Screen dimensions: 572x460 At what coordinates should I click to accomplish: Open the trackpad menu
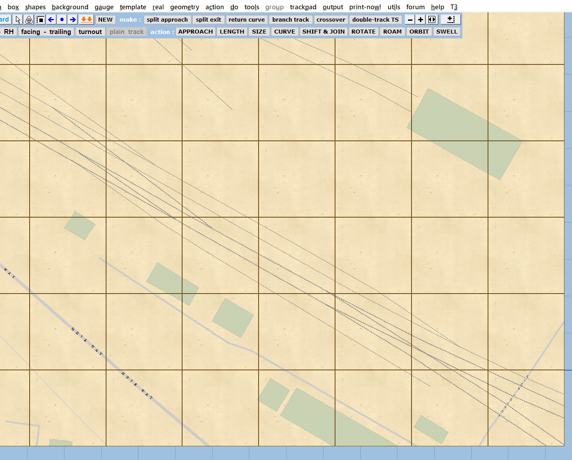pyautogui.click(x=303, y=7)
